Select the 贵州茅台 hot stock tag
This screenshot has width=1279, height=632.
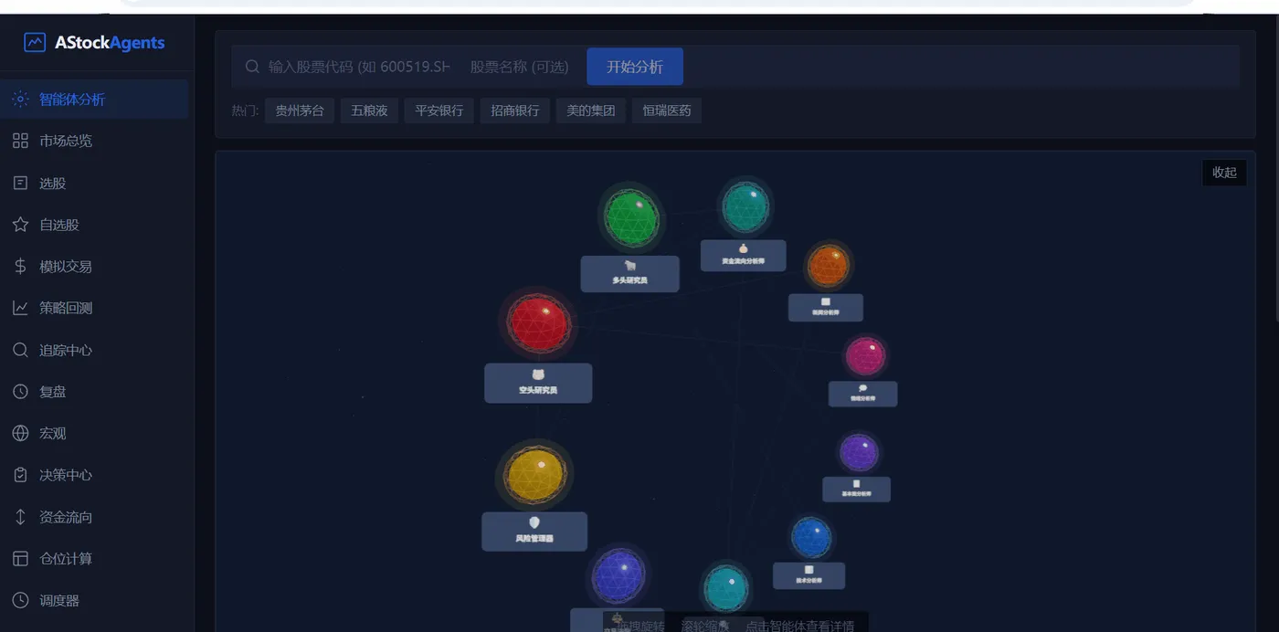point(300,111)
